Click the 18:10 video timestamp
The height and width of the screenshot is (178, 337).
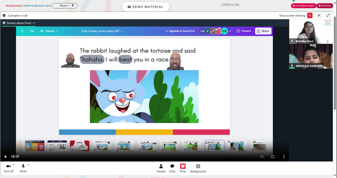point(15,157)
